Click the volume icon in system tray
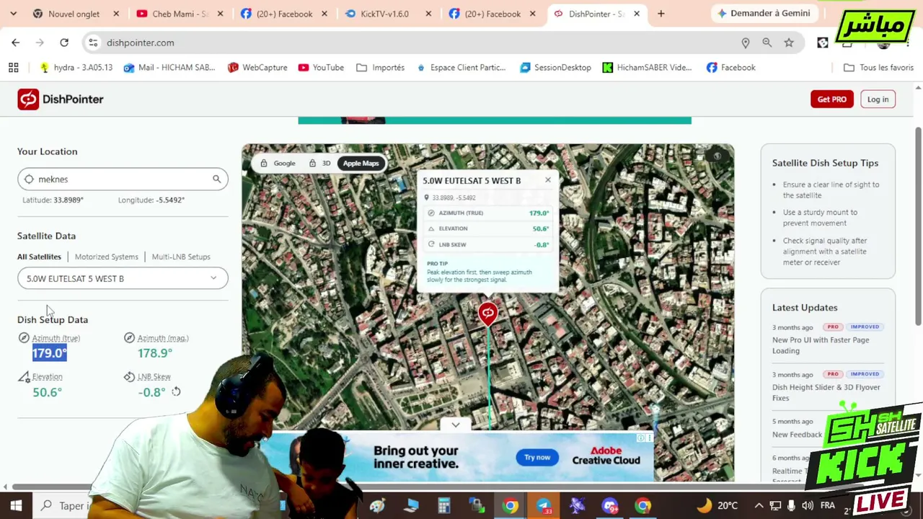The image size is (923, 519). (808, 505)
